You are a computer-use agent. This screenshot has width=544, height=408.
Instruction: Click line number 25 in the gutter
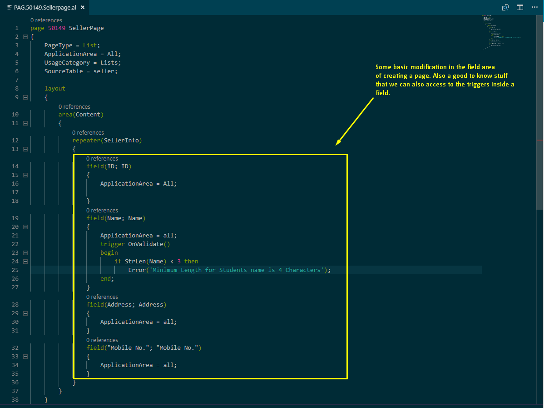[15, 270]
